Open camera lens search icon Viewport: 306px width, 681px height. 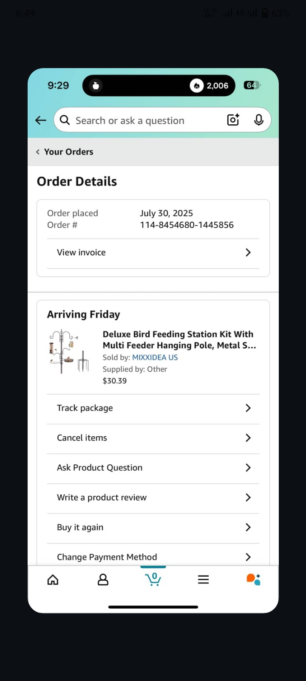point(233,120)
